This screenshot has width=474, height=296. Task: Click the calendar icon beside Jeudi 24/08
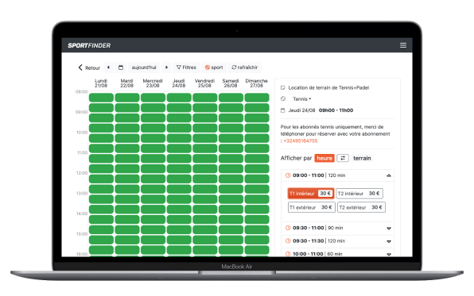283,110
